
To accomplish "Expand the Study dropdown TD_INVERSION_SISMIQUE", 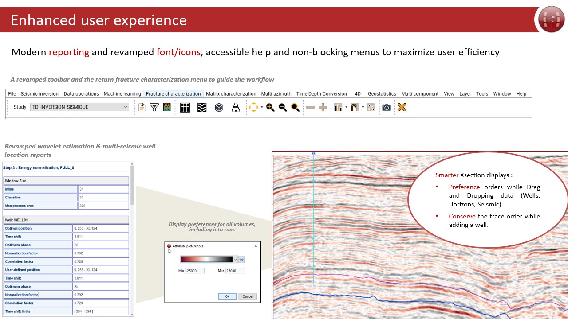I will point(125,107).
